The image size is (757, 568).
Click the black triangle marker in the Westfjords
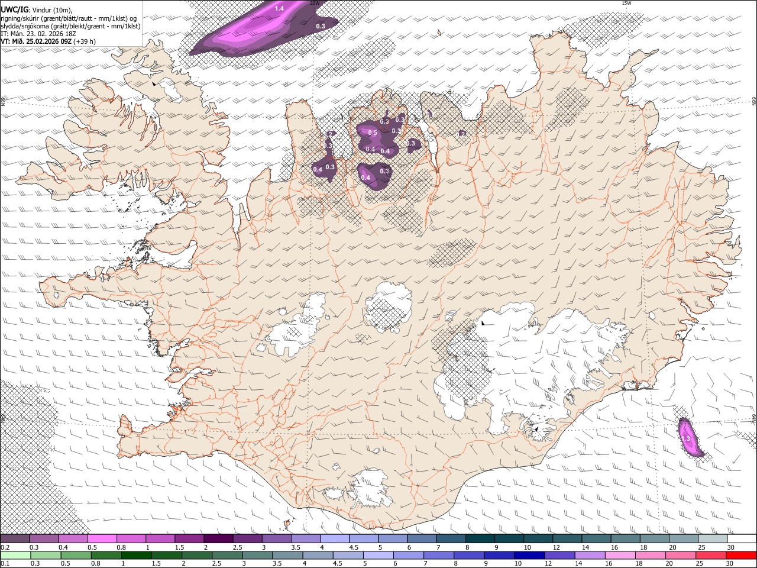coord(154,85)
